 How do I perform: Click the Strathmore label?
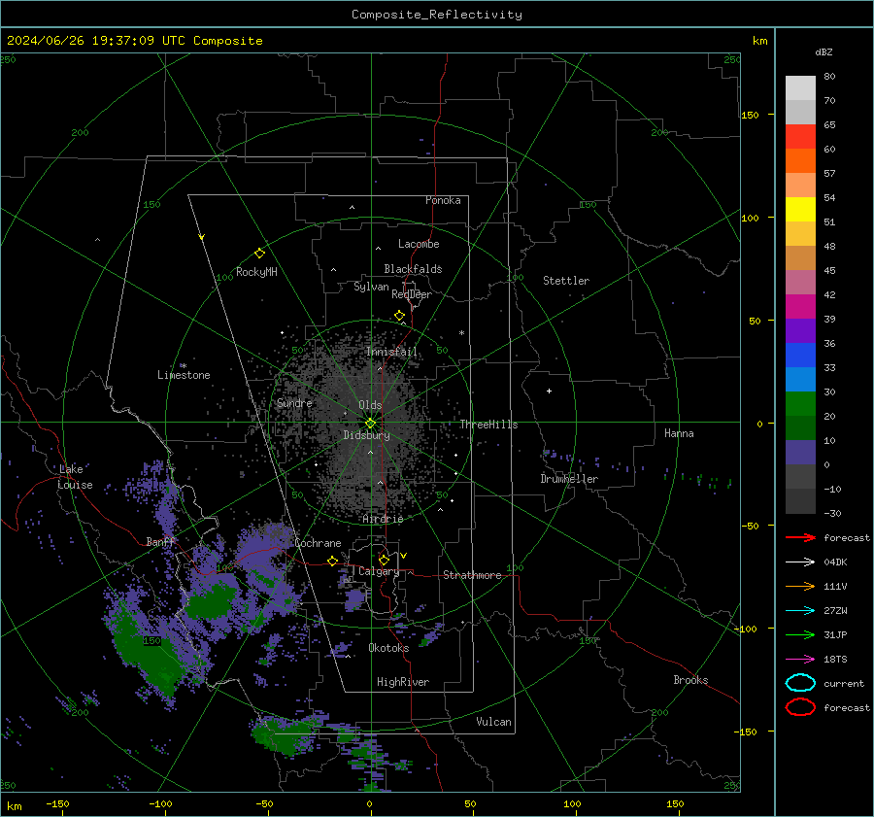[x=472, y=575]
